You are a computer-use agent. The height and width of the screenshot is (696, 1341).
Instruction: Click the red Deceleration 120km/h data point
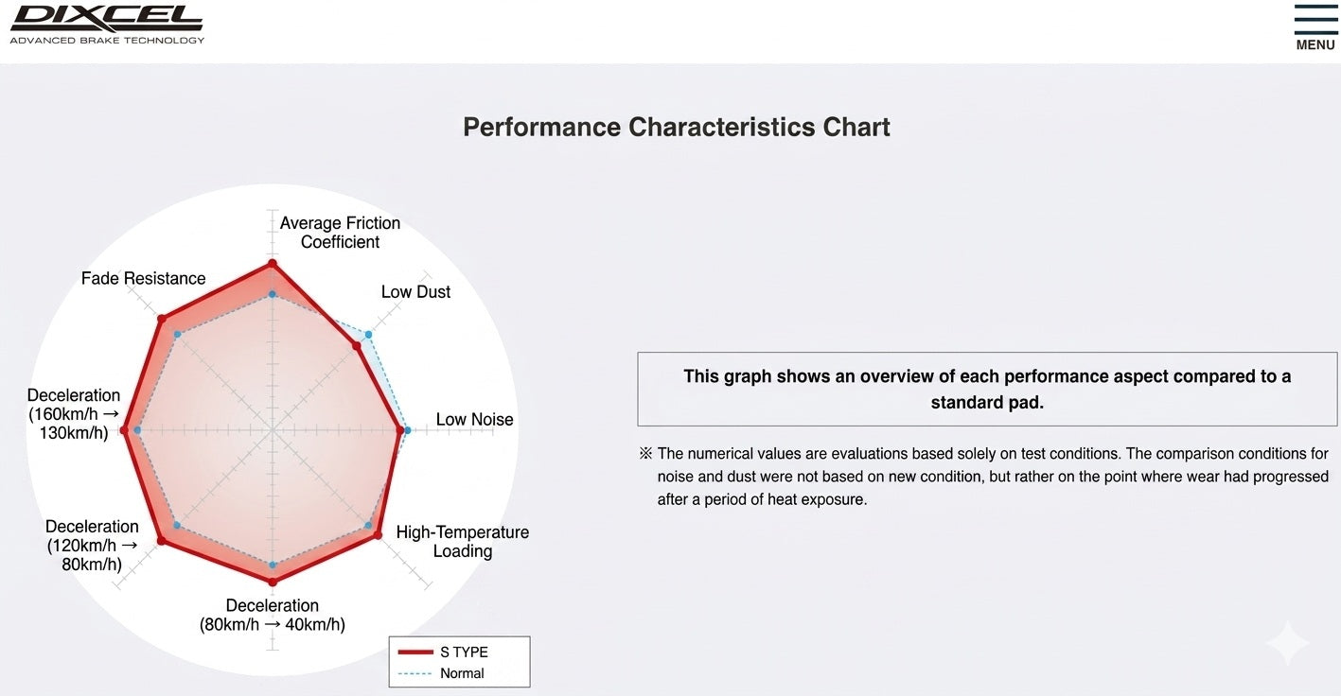(161, 541)
